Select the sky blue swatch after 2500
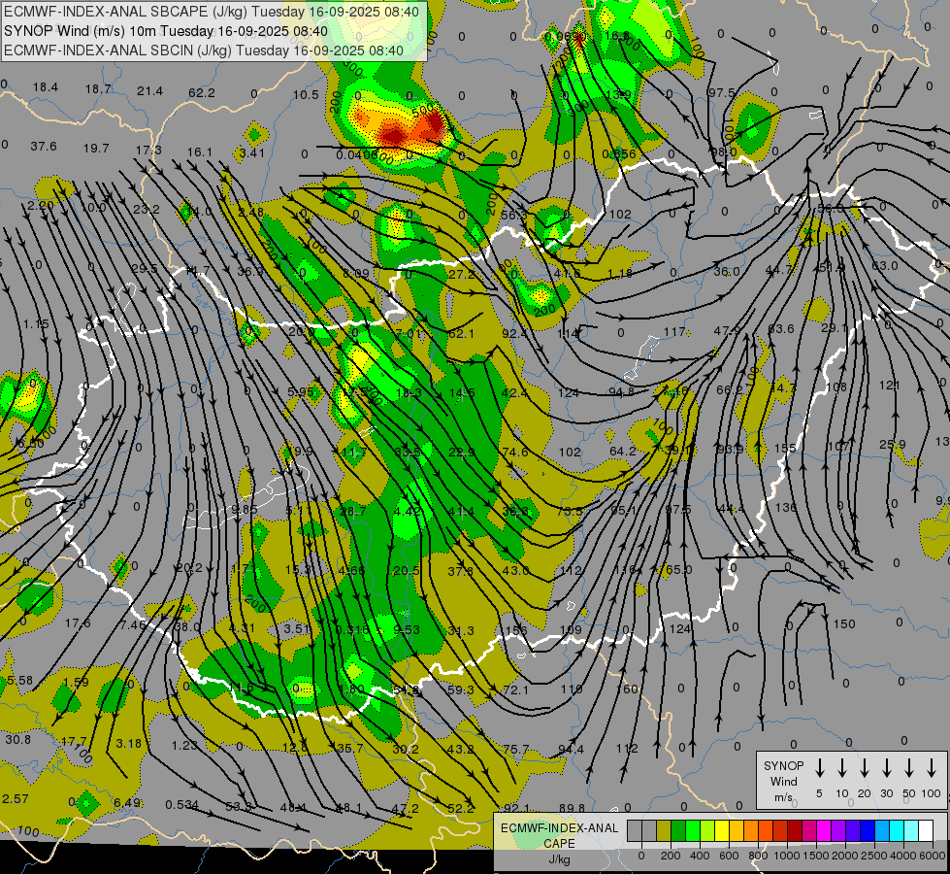The height and width of the screenshot is (874, 950). pyautogui.click(x=882, y=830)
